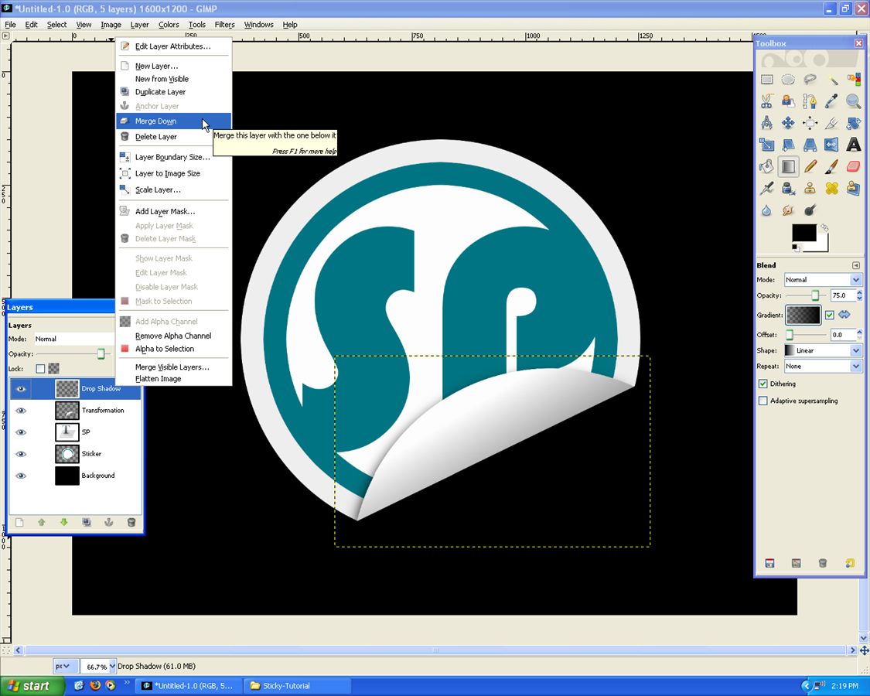Image resolution: width=870 pixels, height=696 pixels.
Task: Select the Color Picker tool
Action: click(x=831, y=101)
